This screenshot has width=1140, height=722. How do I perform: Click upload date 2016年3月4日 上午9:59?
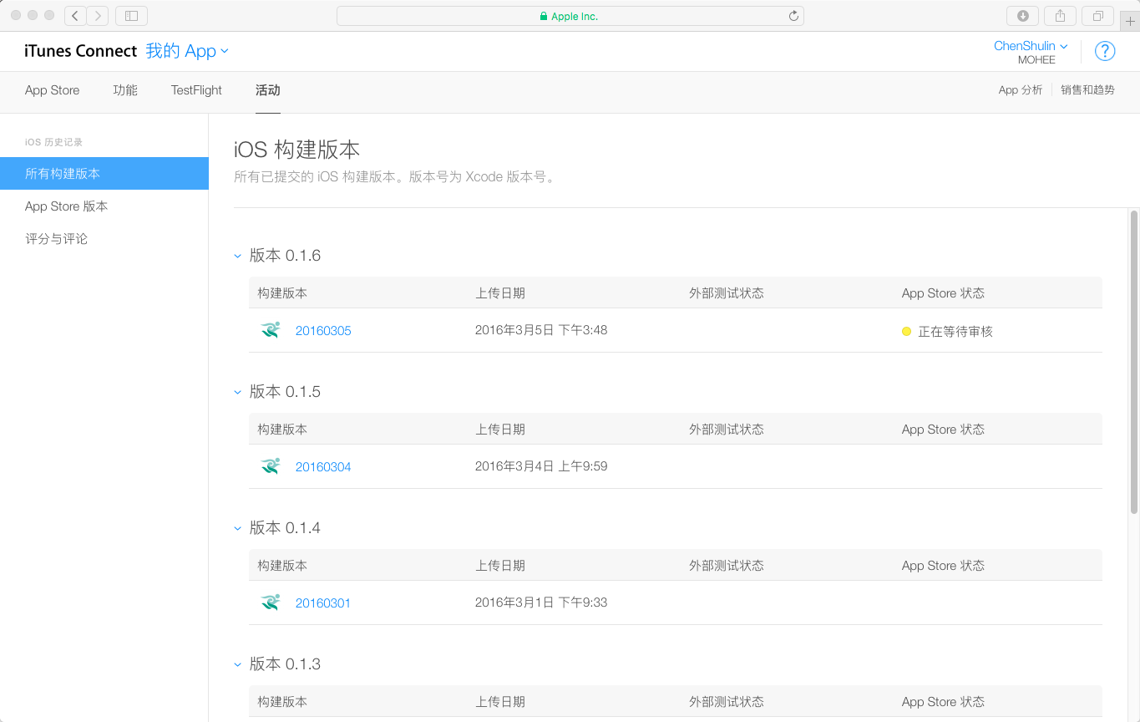(541, 466)
